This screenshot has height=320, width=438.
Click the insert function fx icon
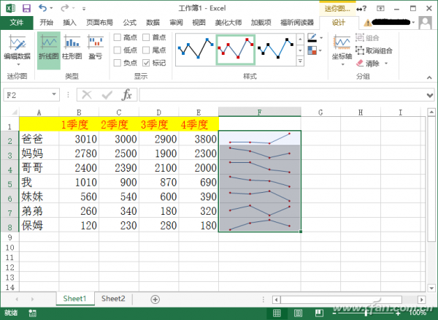click(126, 94)
